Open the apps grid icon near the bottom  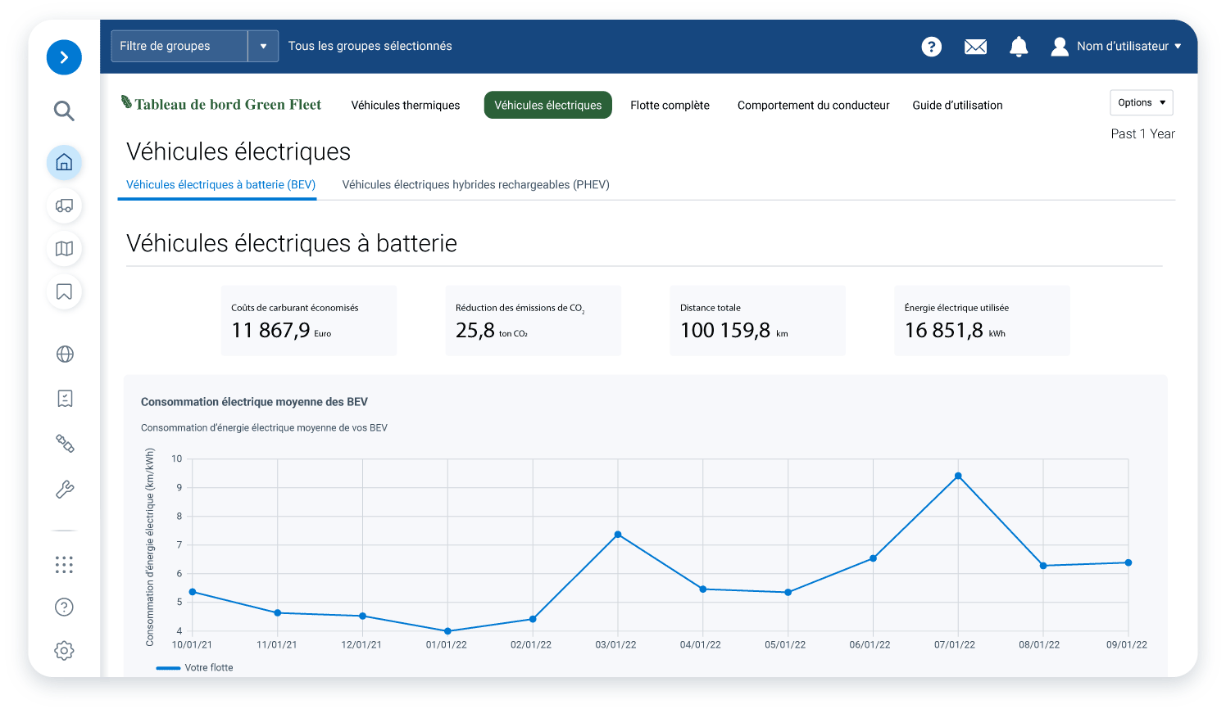click(64, 564)
